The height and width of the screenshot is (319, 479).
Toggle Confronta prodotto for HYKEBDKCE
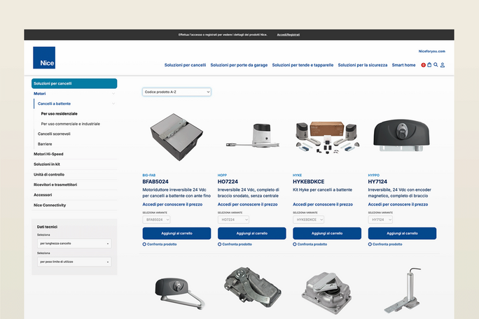295,244
